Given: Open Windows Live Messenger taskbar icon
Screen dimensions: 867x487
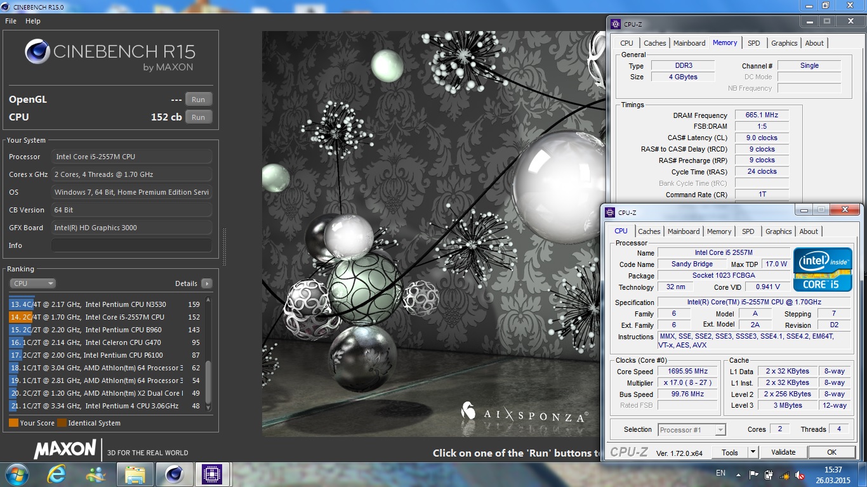Looking at the screenshot, I should (x=96, y=474).
